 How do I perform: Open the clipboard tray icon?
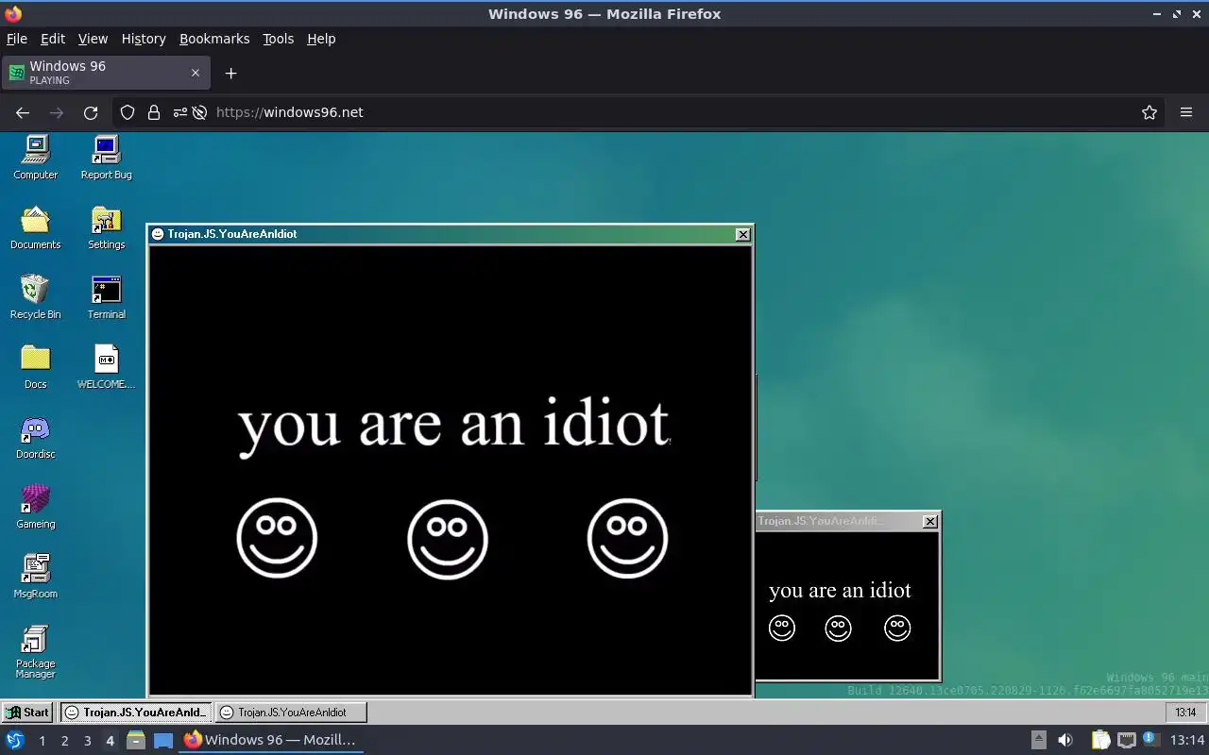click(1101, 740)
